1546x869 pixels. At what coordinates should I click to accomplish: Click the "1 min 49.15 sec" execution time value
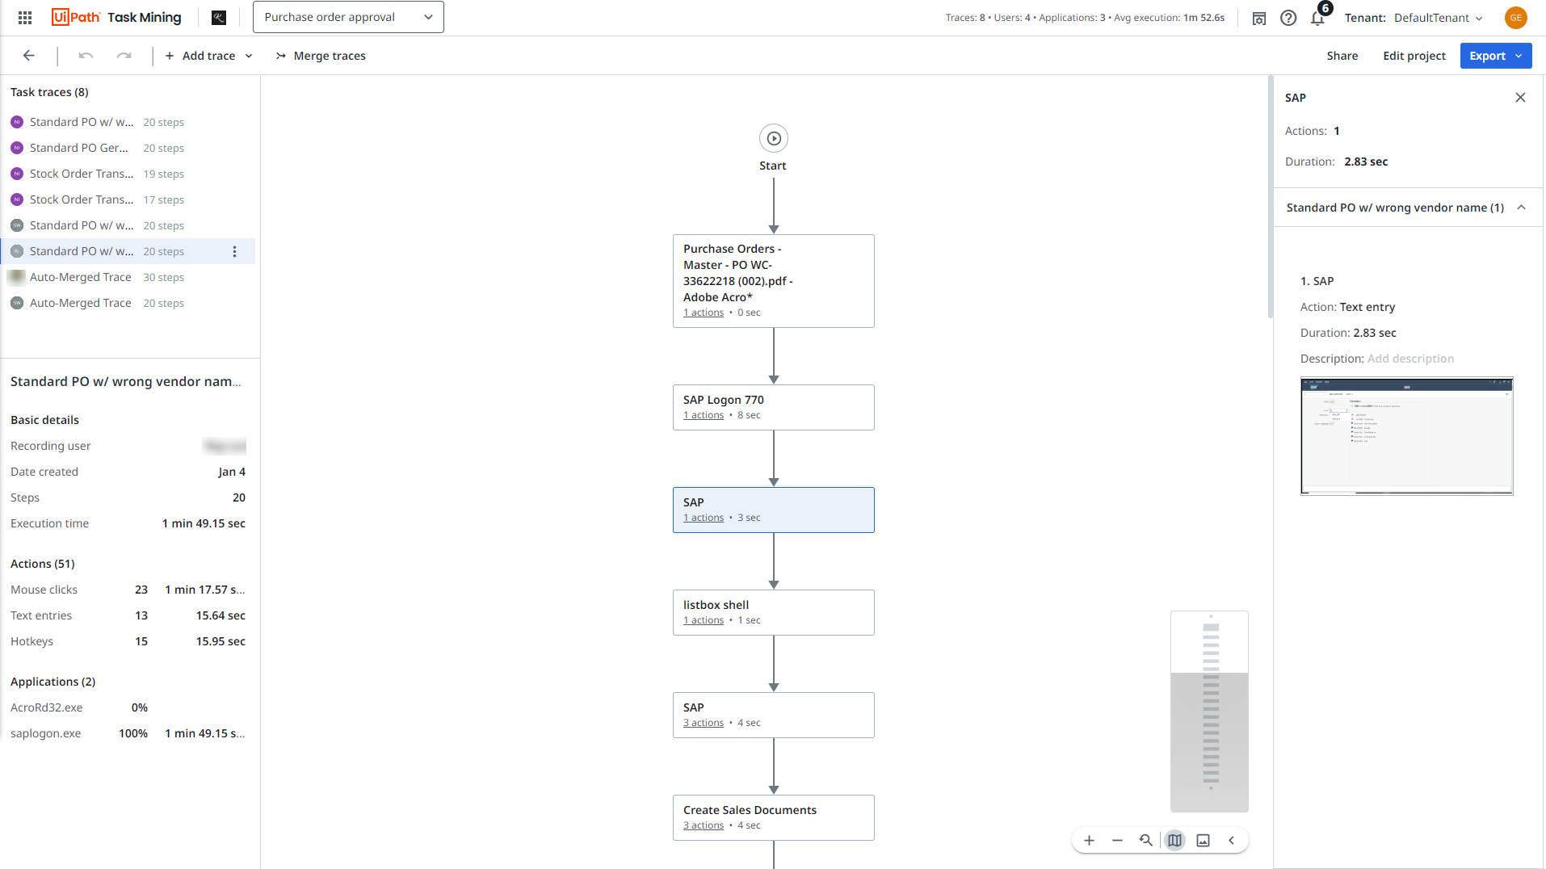(204, 523)
